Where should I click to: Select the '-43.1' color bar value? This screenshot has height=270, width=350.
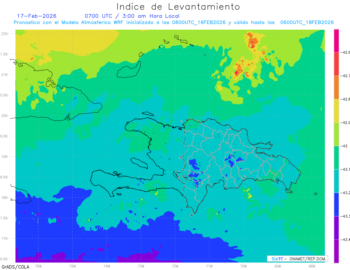pyautogui.click(x=345, y=169)
